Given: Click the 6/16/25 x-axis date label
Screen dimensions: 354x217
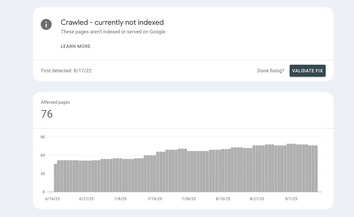Looking at the screenshot, I should click(52, 199).
